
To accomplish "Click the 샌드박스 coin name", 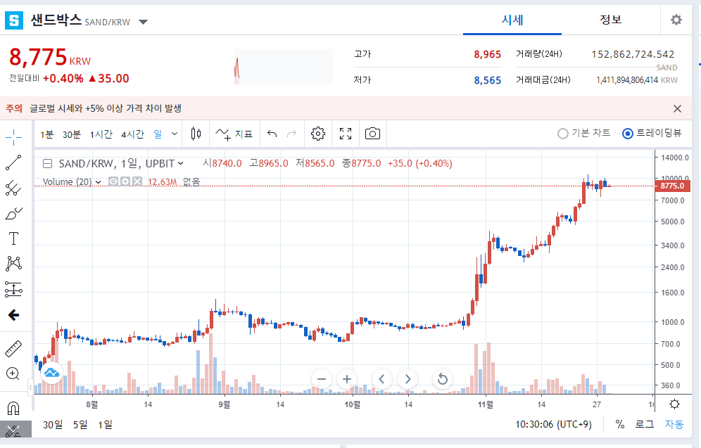I will coord(56,20).
